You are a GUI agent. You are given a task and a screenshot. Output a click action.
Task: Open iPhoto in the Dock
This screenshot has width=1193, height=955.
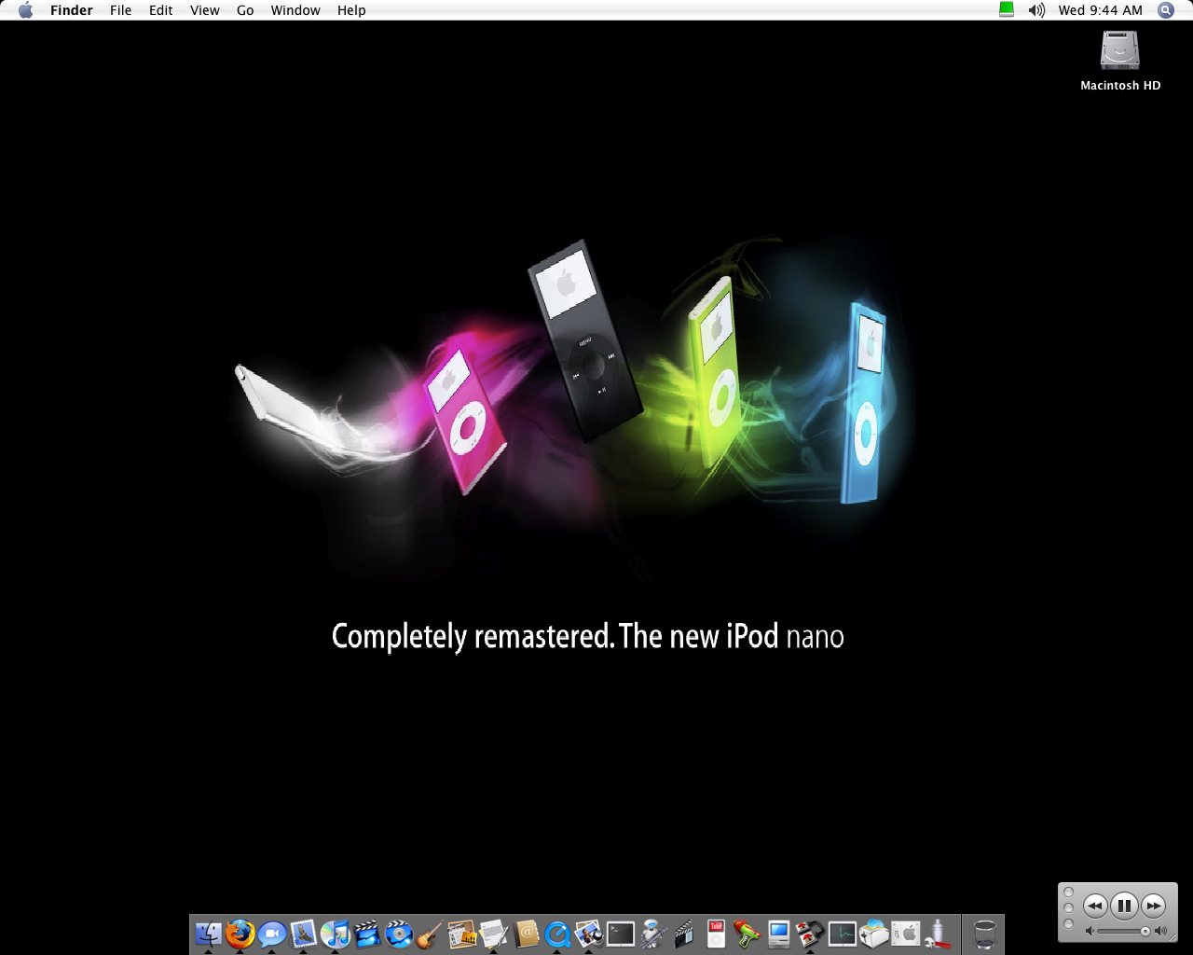tap(589, 933)
